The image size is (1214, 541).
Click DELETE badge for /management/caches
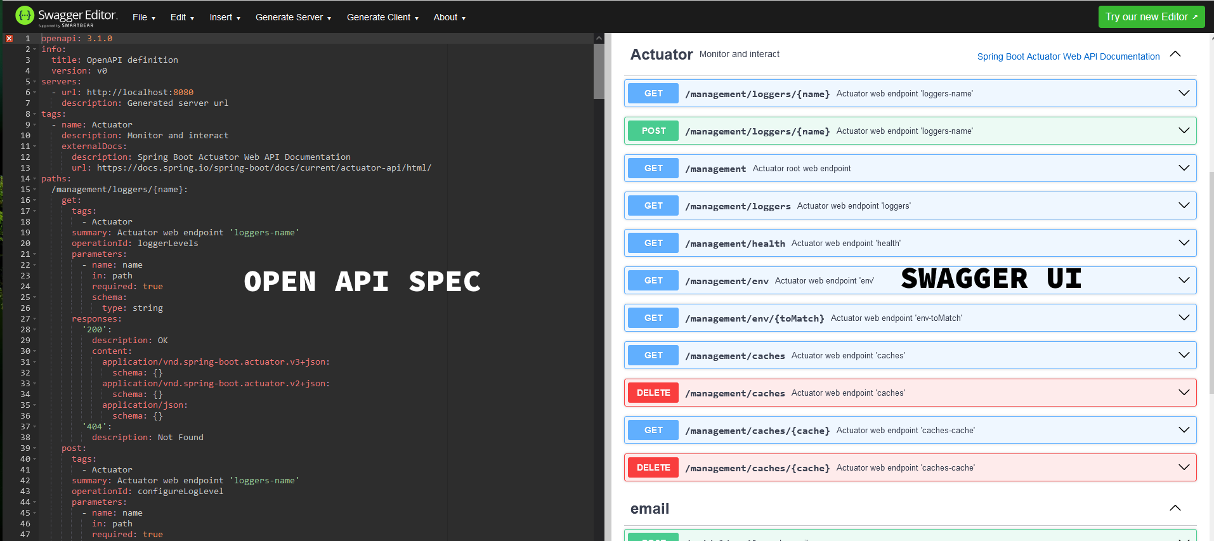click(x=653, y=393)
